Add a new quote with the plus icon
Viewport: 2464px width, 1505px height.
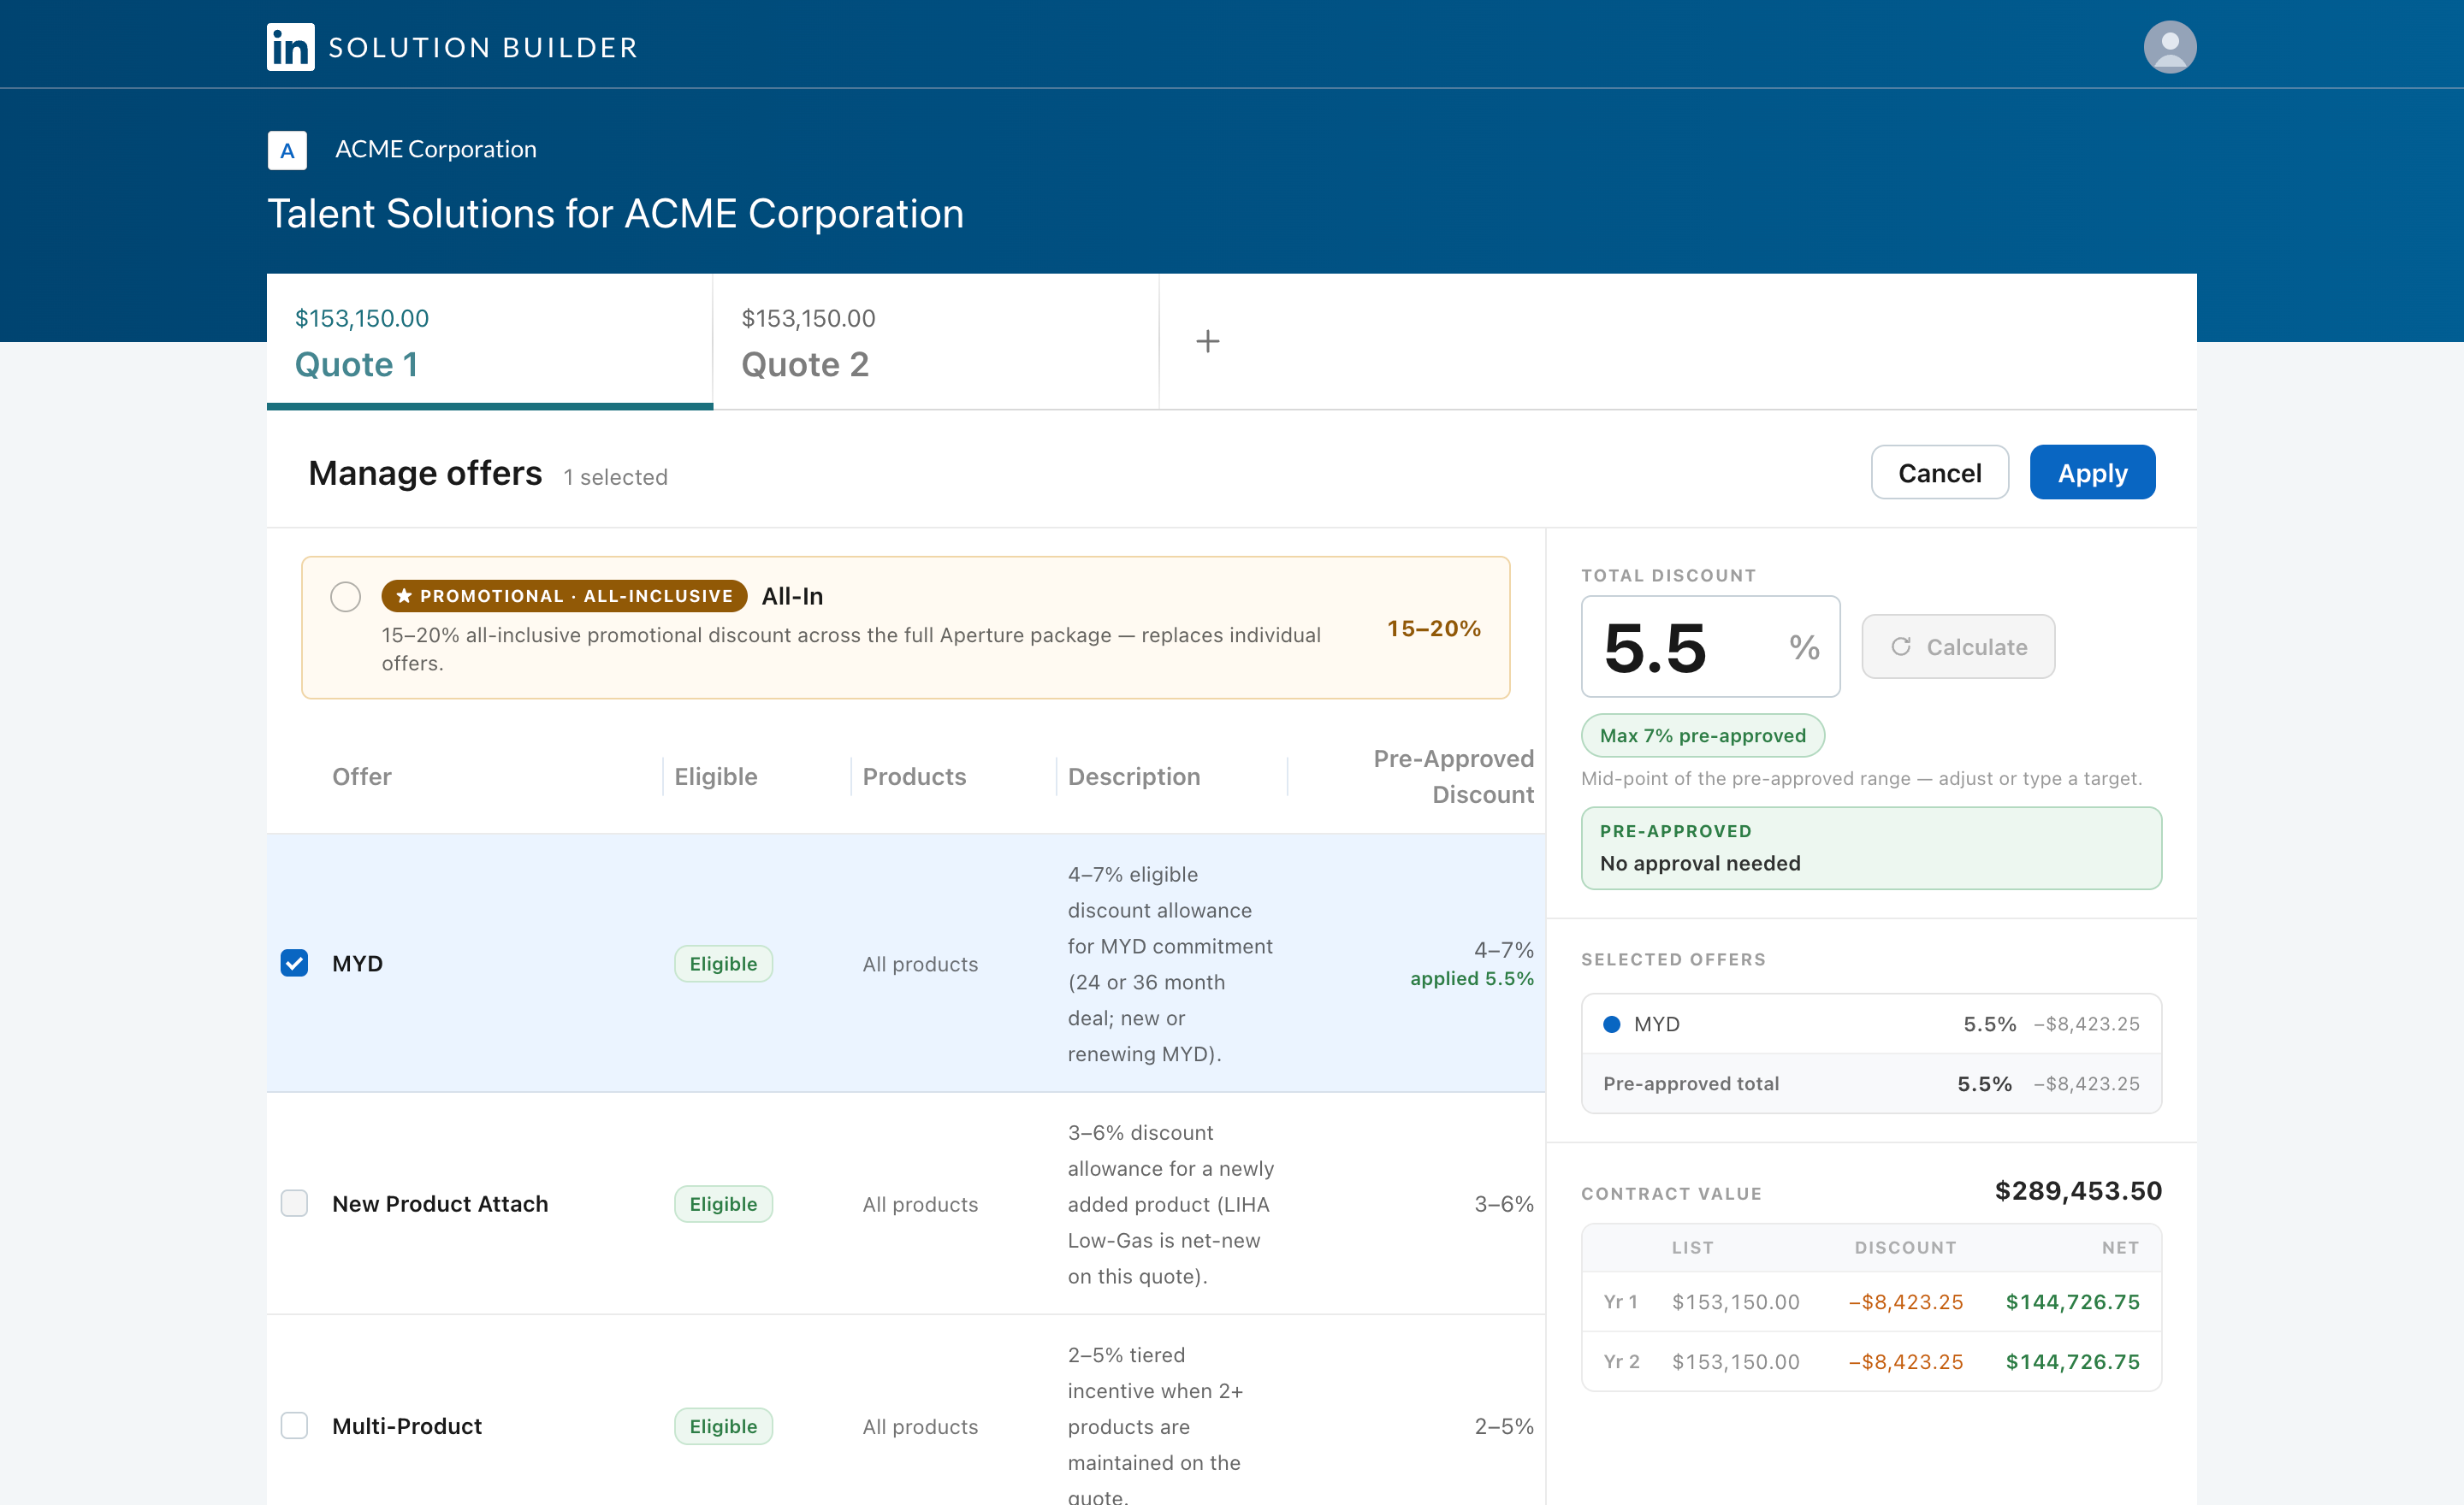(x=1208, y=342)
